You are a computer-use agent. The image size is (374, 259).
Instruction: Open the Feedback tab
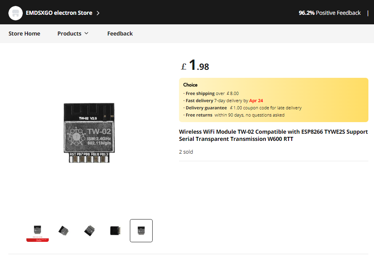120,34
